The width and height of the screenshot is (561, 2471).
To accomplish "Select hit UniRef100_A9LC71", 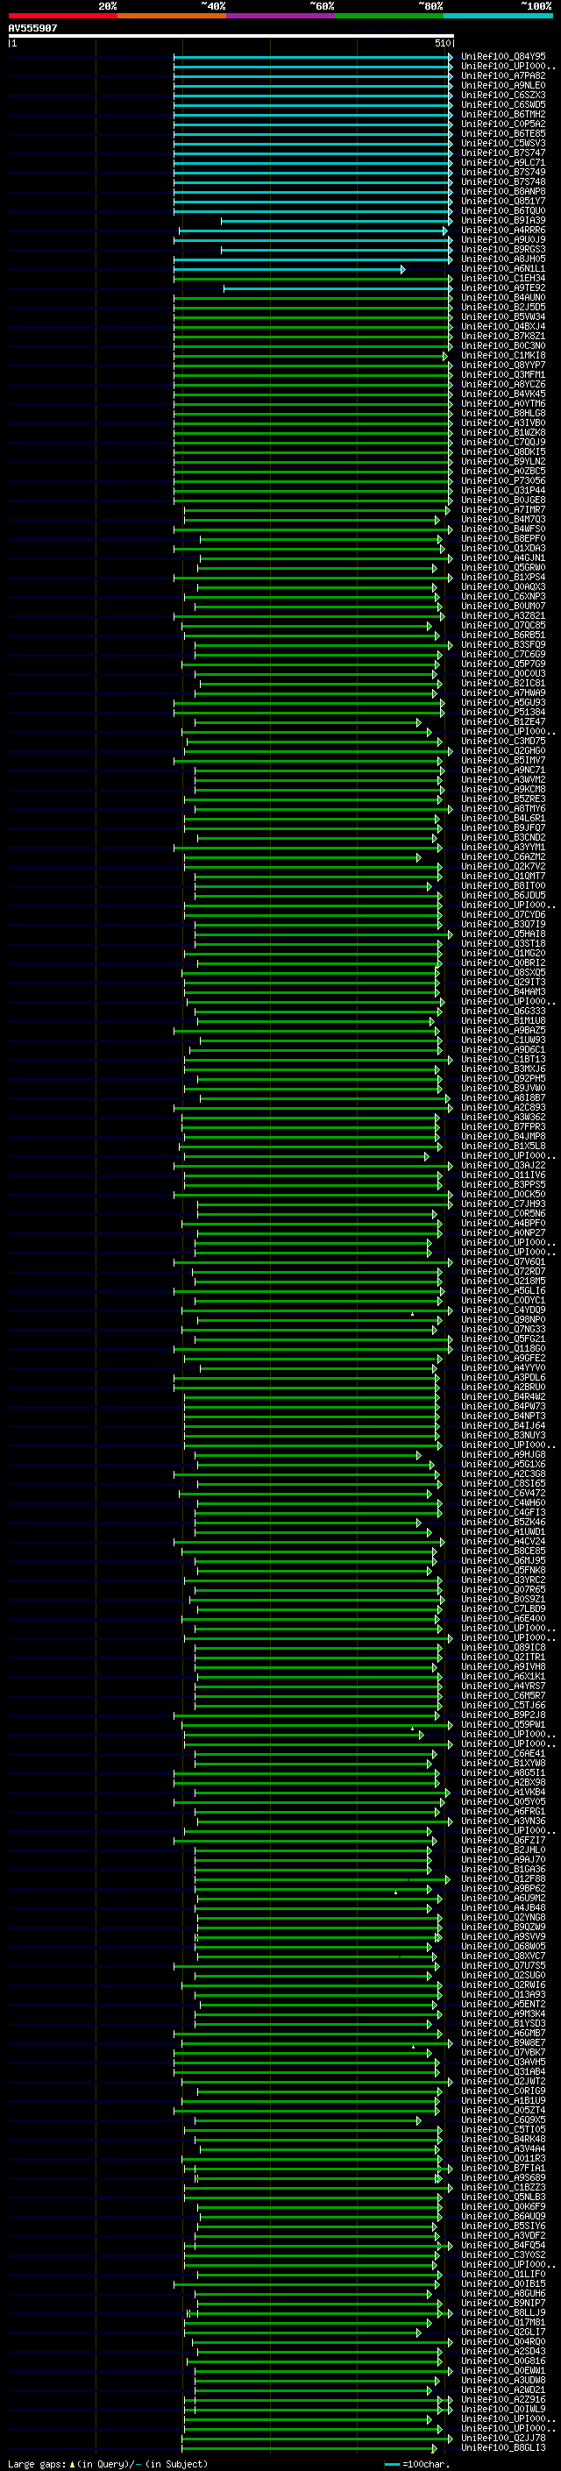I will pyautogui.click(x=503, y=163).
